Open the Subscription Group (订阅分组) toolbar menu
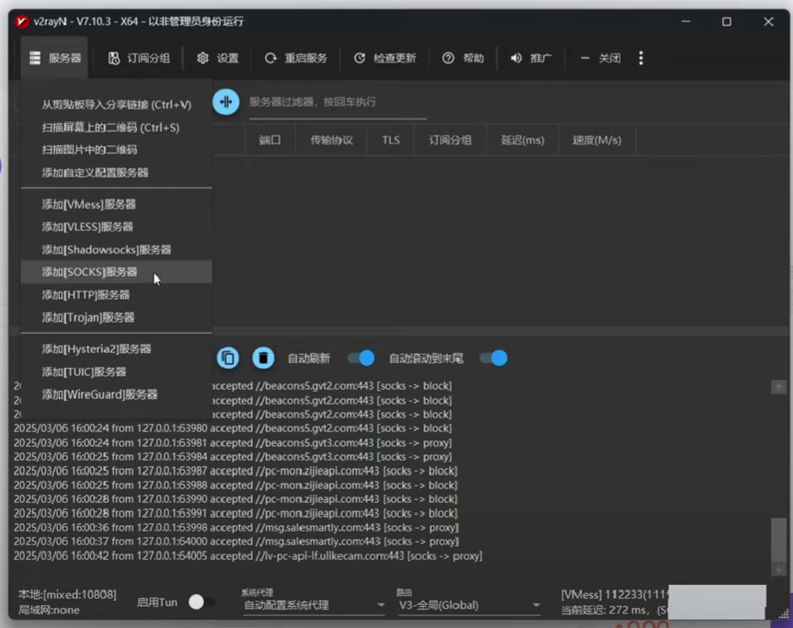793x628 pixels. [139, 58]
